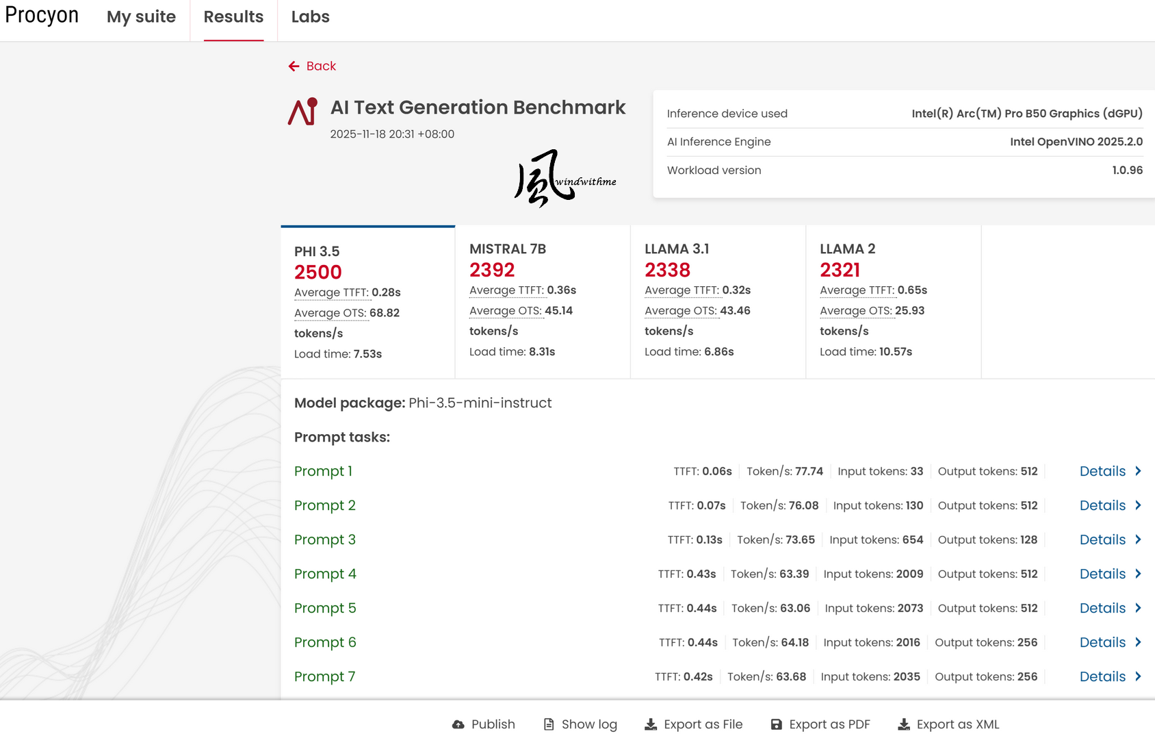Expand Prompt 7 details chevron
Screen dimensions: 1155x736
(x=1138, y=676)
